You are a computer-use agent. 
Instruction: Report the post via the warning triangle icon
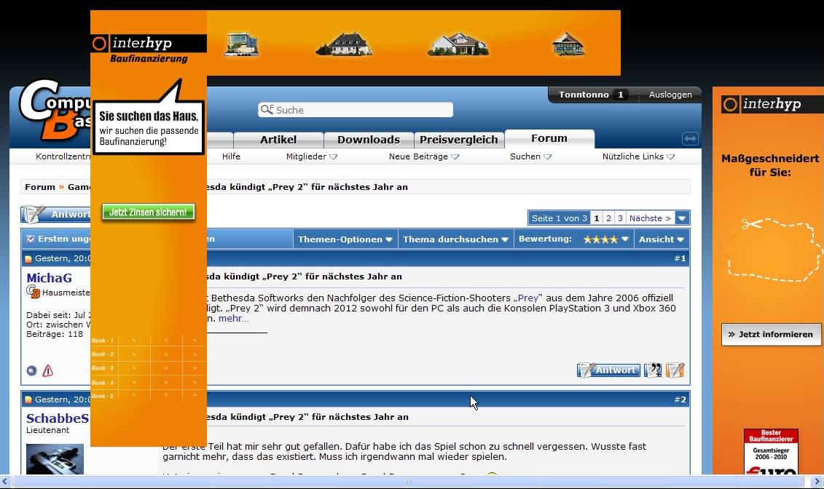pos(48,370)
